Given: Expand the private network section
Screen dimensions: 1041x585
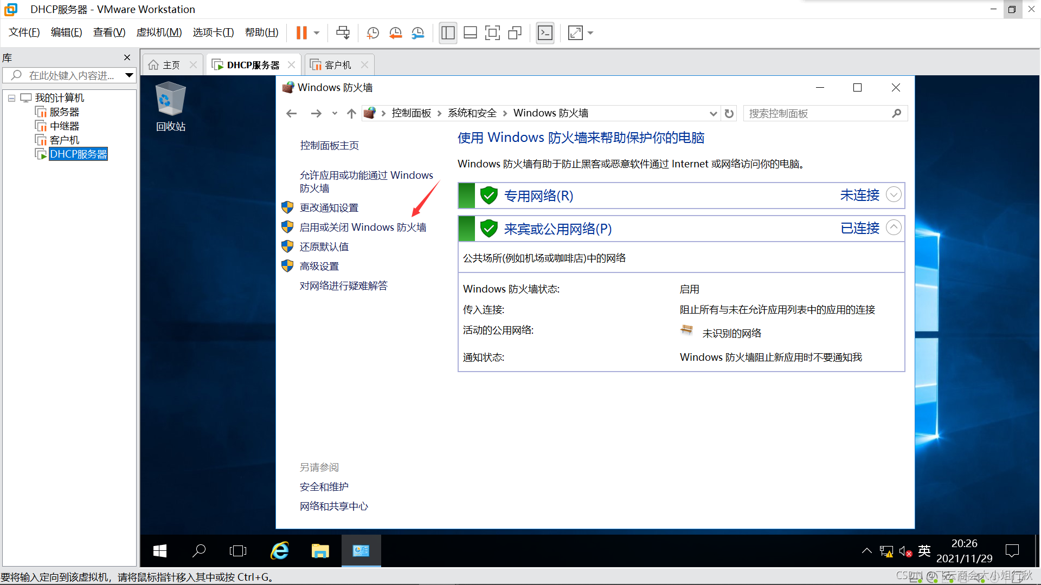Looking at the screenshot, I should pos(893,195).
